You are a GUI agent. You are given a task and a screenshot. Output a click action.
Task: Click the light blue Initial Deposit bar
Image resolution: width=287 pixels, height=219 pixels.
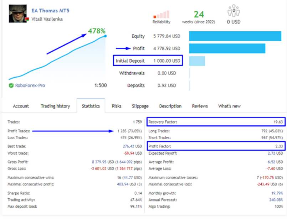(197, 61)
